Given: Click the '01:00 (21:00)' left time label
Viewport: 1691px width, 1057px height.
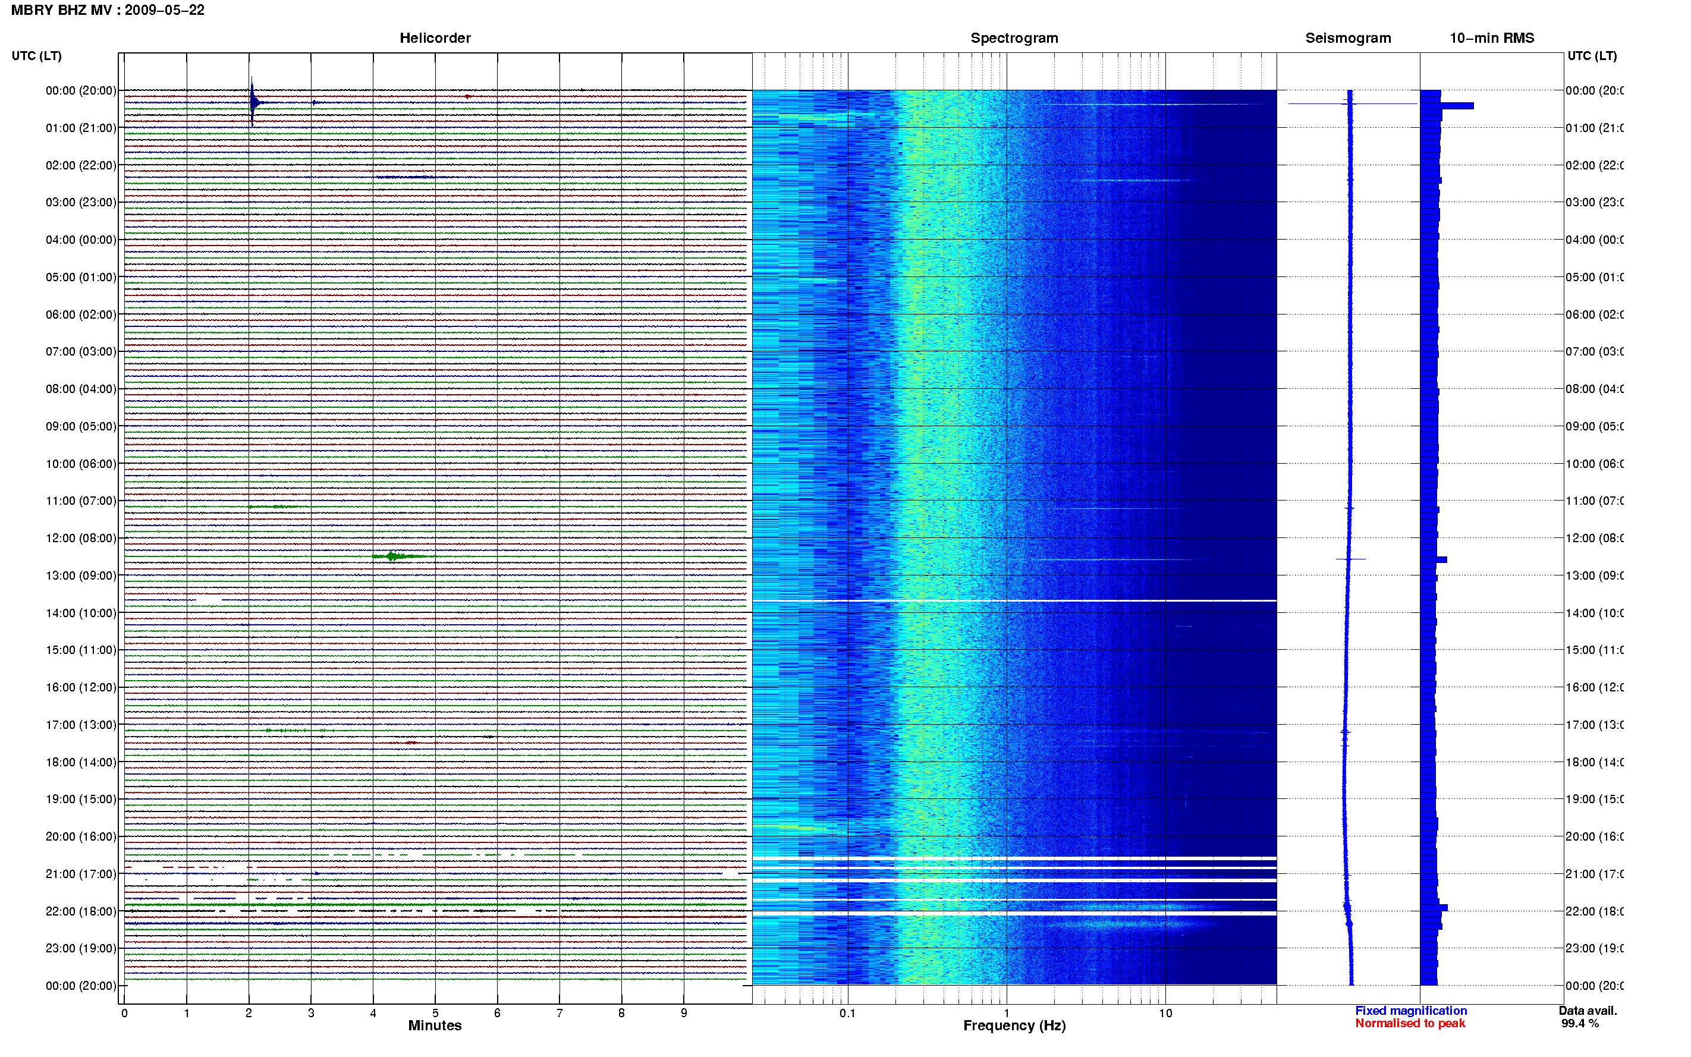Looking at the screenshot, I should tap(81, 128).
